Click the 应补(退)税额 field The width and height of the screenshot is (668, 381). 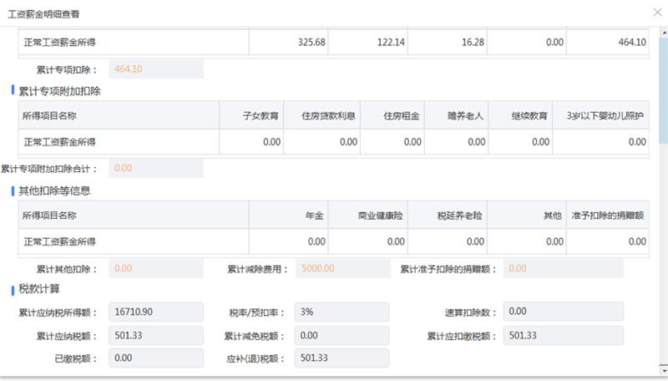342,358
